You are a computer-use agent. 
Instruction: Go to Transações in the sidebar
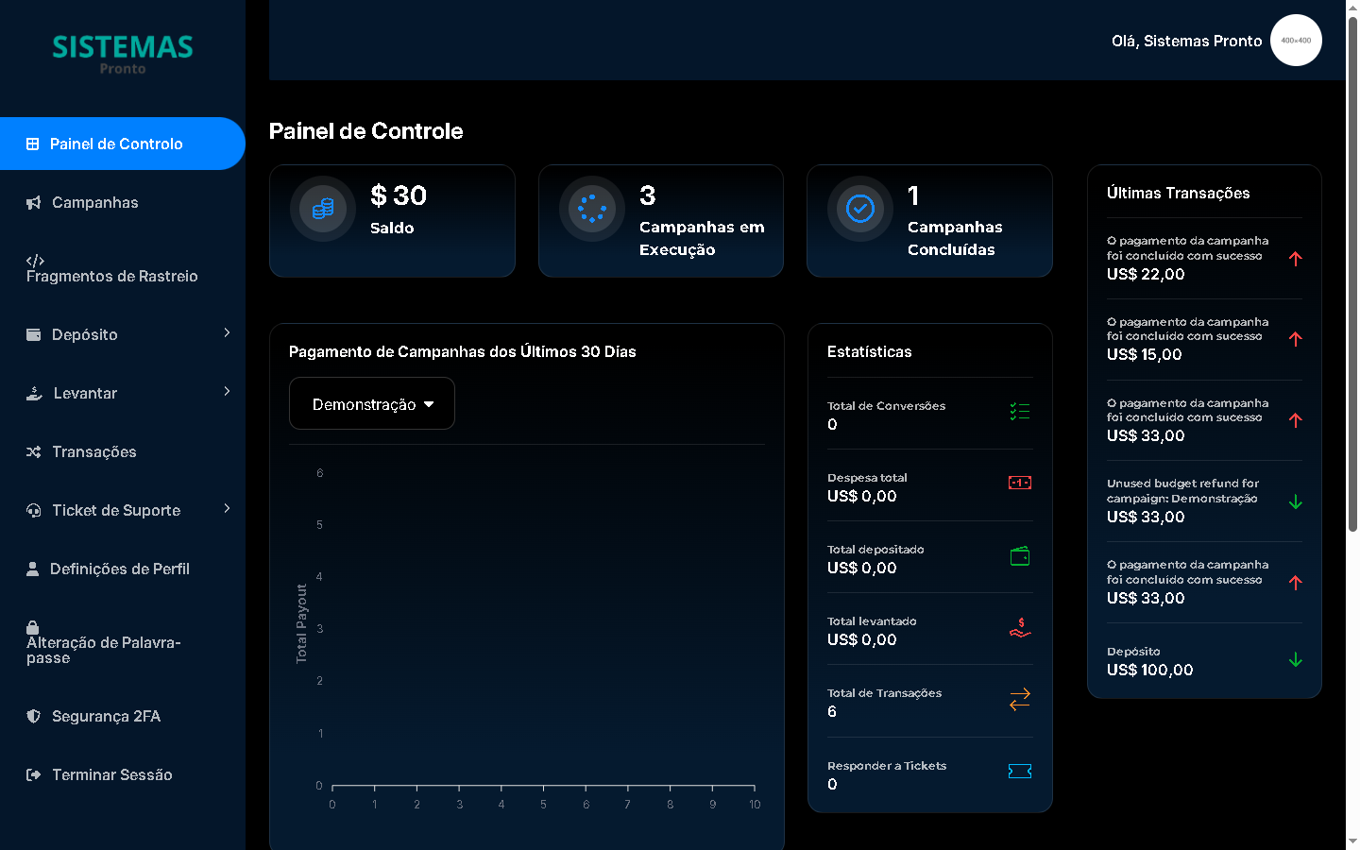93,452
